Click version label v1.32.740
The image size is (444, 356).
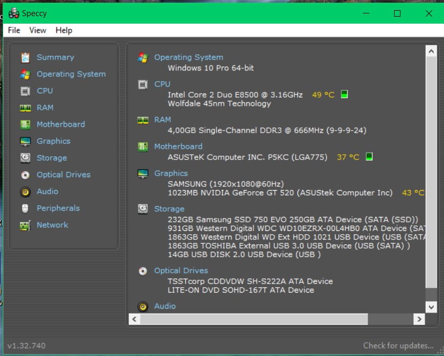pos(26,345)
